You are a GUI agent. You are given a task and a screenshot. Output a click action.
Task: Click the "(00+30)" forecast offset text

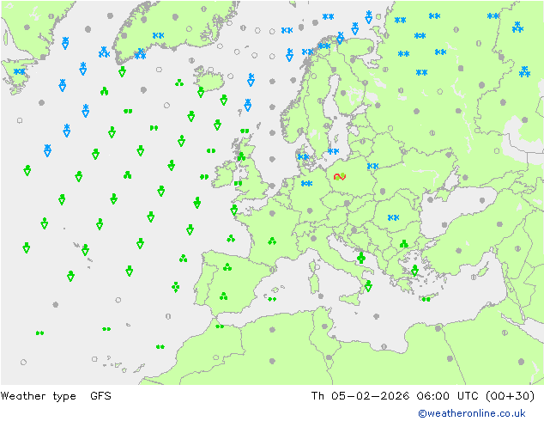(510, 396)
